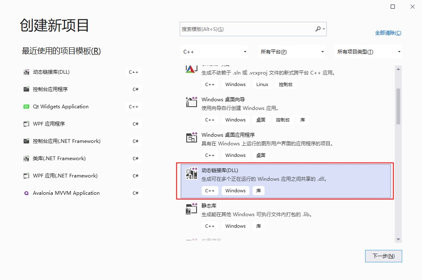The image size is (422, 280).
Task: Select recent 类库(.NET Framework) template
Action: point(59,159)
